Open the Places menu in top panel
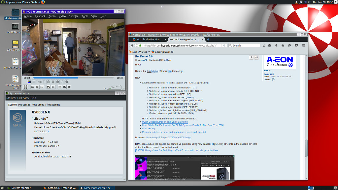This screenshot has height=190, width=338. coord(26,2)
